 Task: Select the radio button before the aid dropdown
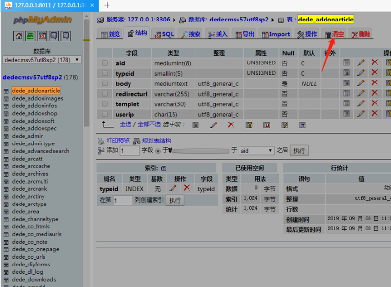(159, 151)
